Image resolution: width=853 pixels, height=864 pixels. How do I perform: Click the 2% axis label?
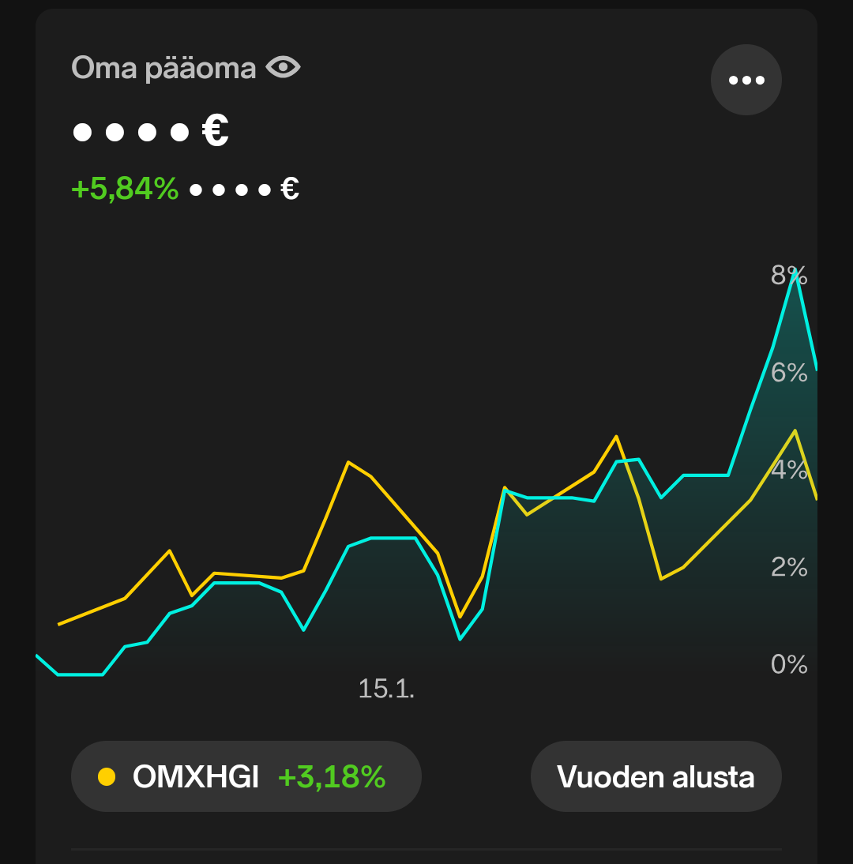point(789,567)
